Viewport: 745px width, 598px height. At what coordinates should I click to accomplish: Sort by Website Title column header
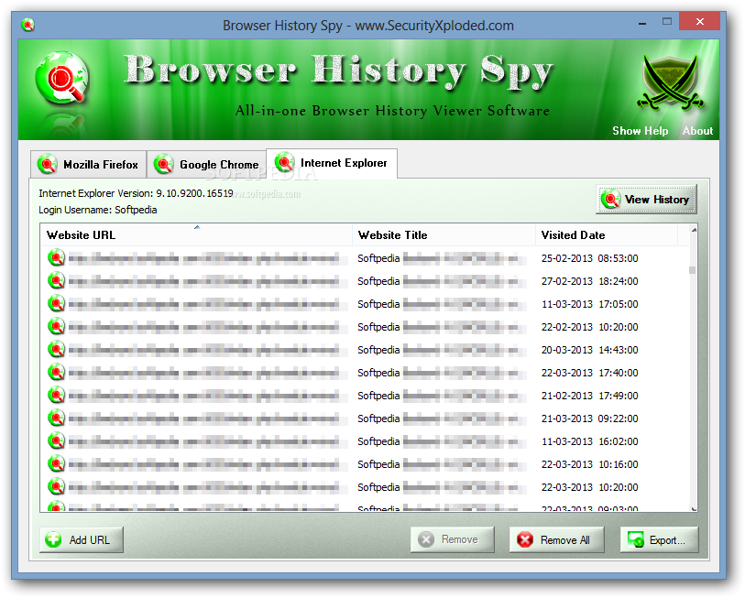coord(444,235)
